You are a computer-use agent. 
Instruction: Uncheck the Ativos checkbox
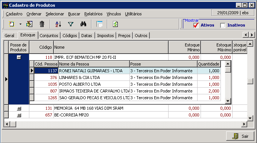196,25
